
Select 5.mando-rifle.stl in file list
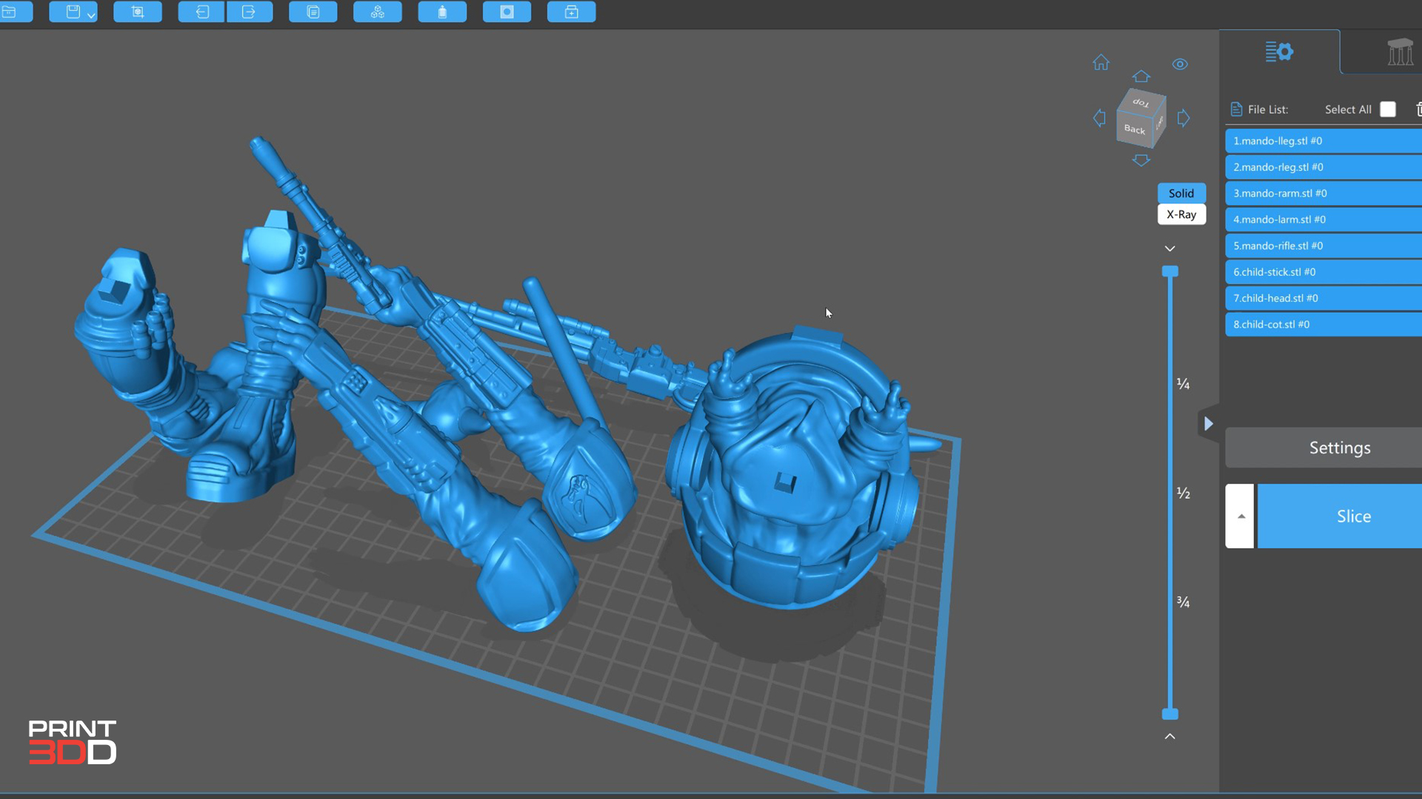(1323, 246)
